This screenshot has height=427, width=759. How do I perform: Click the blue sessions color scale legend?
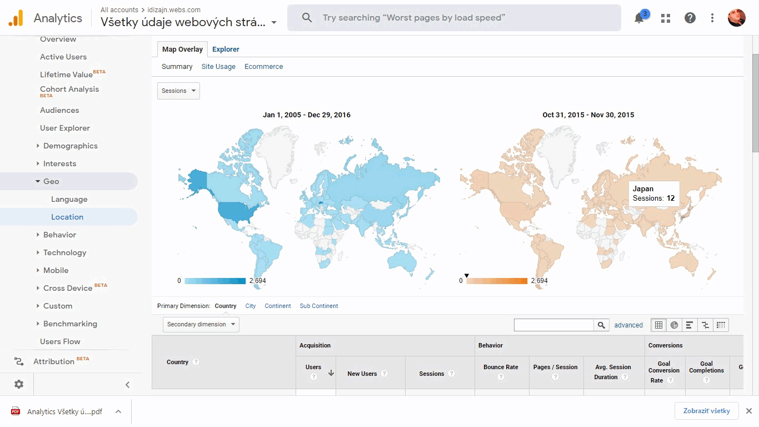215,281
